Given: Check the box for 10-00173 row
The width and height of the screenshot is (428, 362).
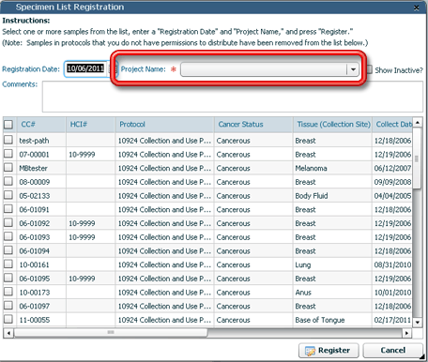Looking at the screenshot, I should [8, 292].
